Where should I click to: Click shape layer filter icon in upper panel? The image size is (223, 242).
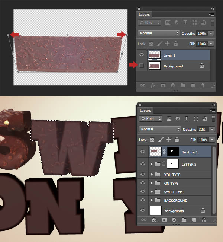(194, 23)
